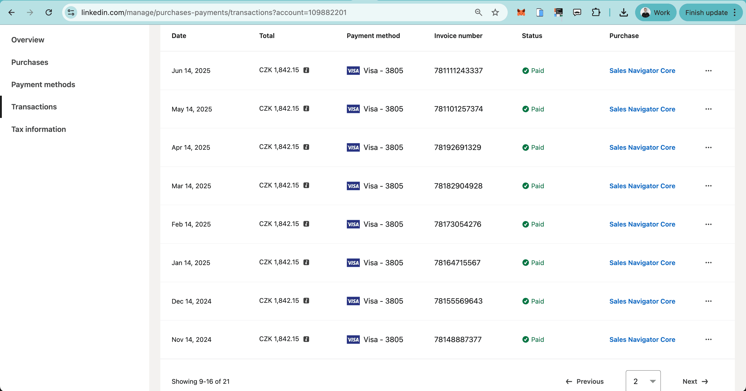This screenshot has width=746, height=391.
Task: Click the info icon next to Mar 14 total
Action: pos(306,185)
